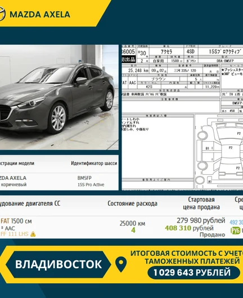
Task: Click the 15S Pro Active grade text
Action: point(91,185)
